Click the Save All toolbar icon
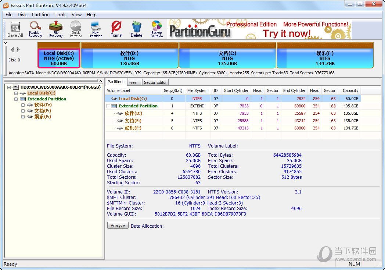385x270 pixels. coord(15,29)
